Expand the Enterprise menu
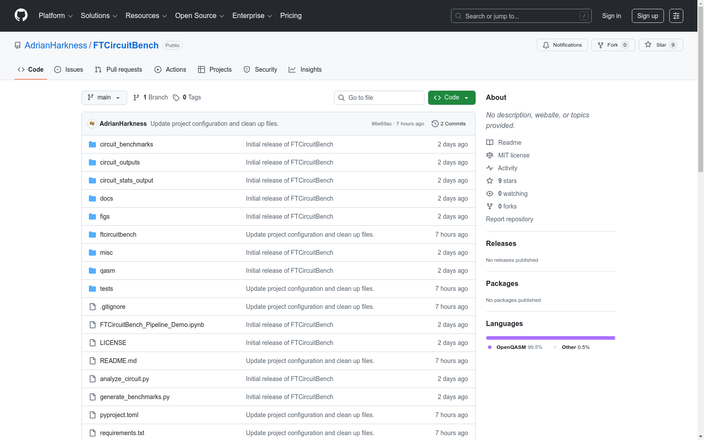The width and height of the screenshot is (704, 440). (252, 16)
